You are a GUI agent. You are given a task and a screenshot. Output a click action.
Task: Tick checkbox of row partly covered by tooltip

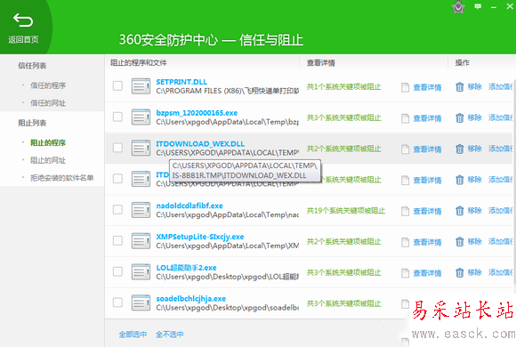pyautogui.click(x=117, y=179)
